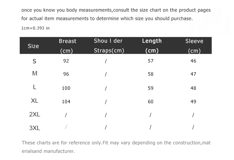
Task: Select sleeve value 46 in S row
Action: pyautogui.click(x=193, y=61)
